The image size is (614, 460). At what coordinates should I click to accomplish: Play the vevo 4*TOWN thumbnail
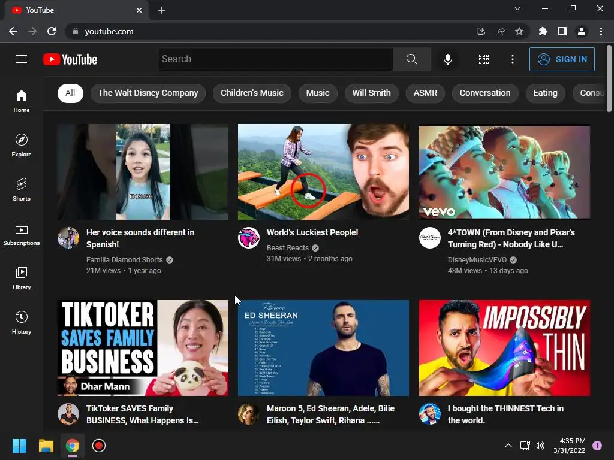(x=504, y=172)
